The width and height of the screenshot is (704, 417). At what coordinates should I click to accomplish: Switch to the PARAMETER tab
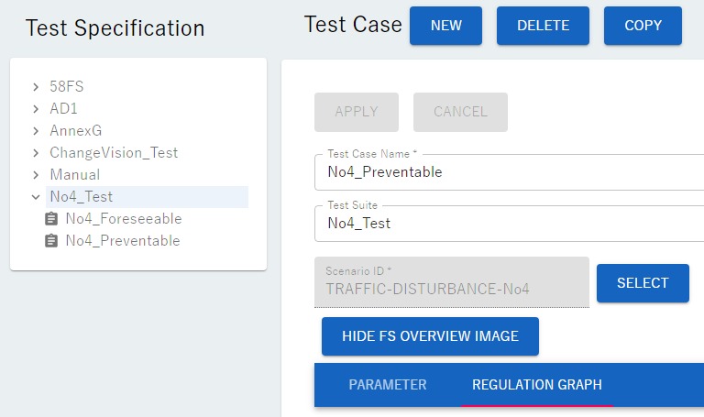click(x=387, y=385)
